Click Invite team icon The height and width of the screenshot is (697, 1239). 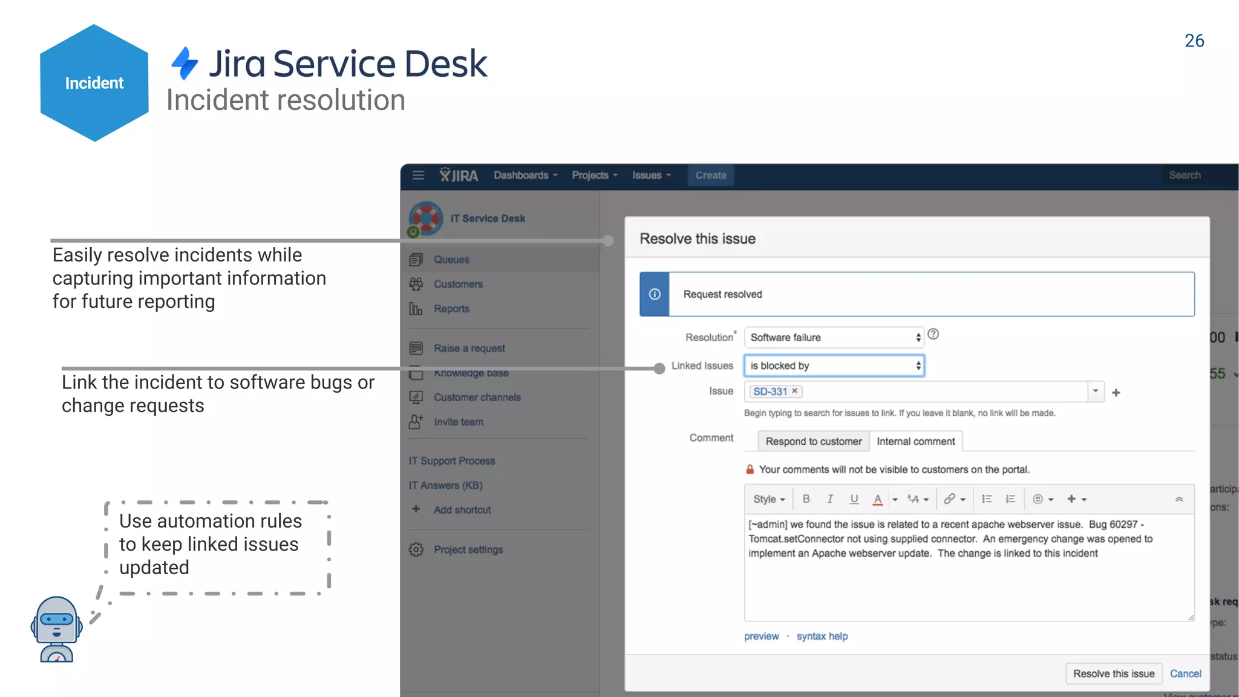[x=416, y=422]
